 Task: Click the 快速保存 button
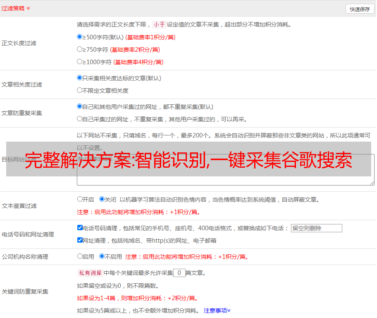pos(360,9)
